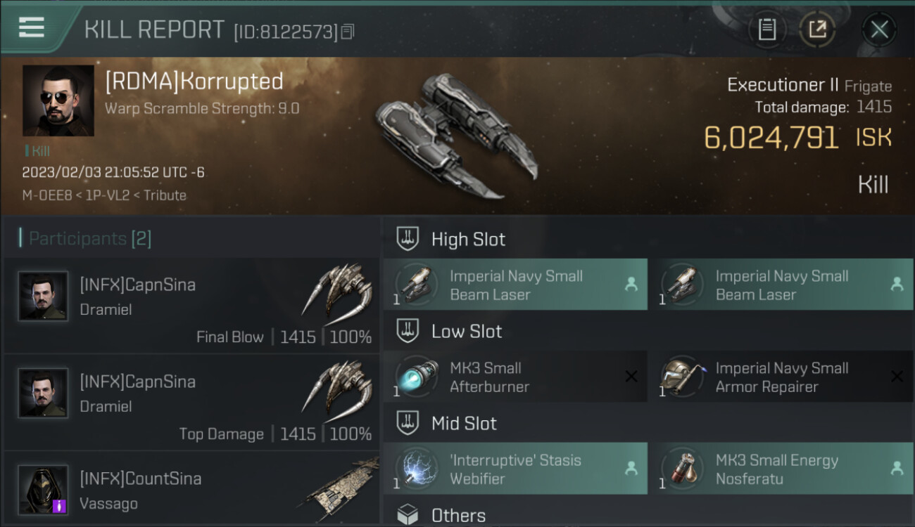Collapse the Mid Slot section
The width and height of the screenshot is (915, 527).
tap(464, 423)
